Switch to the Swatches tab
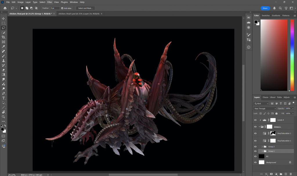The image size is (297, 176). tap(266, 16)
